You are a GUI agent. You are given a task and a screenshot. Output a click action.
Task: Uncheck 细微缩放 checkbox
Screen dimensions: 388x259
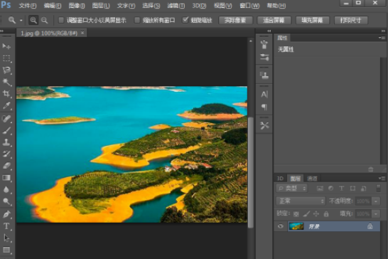[185, 20]
